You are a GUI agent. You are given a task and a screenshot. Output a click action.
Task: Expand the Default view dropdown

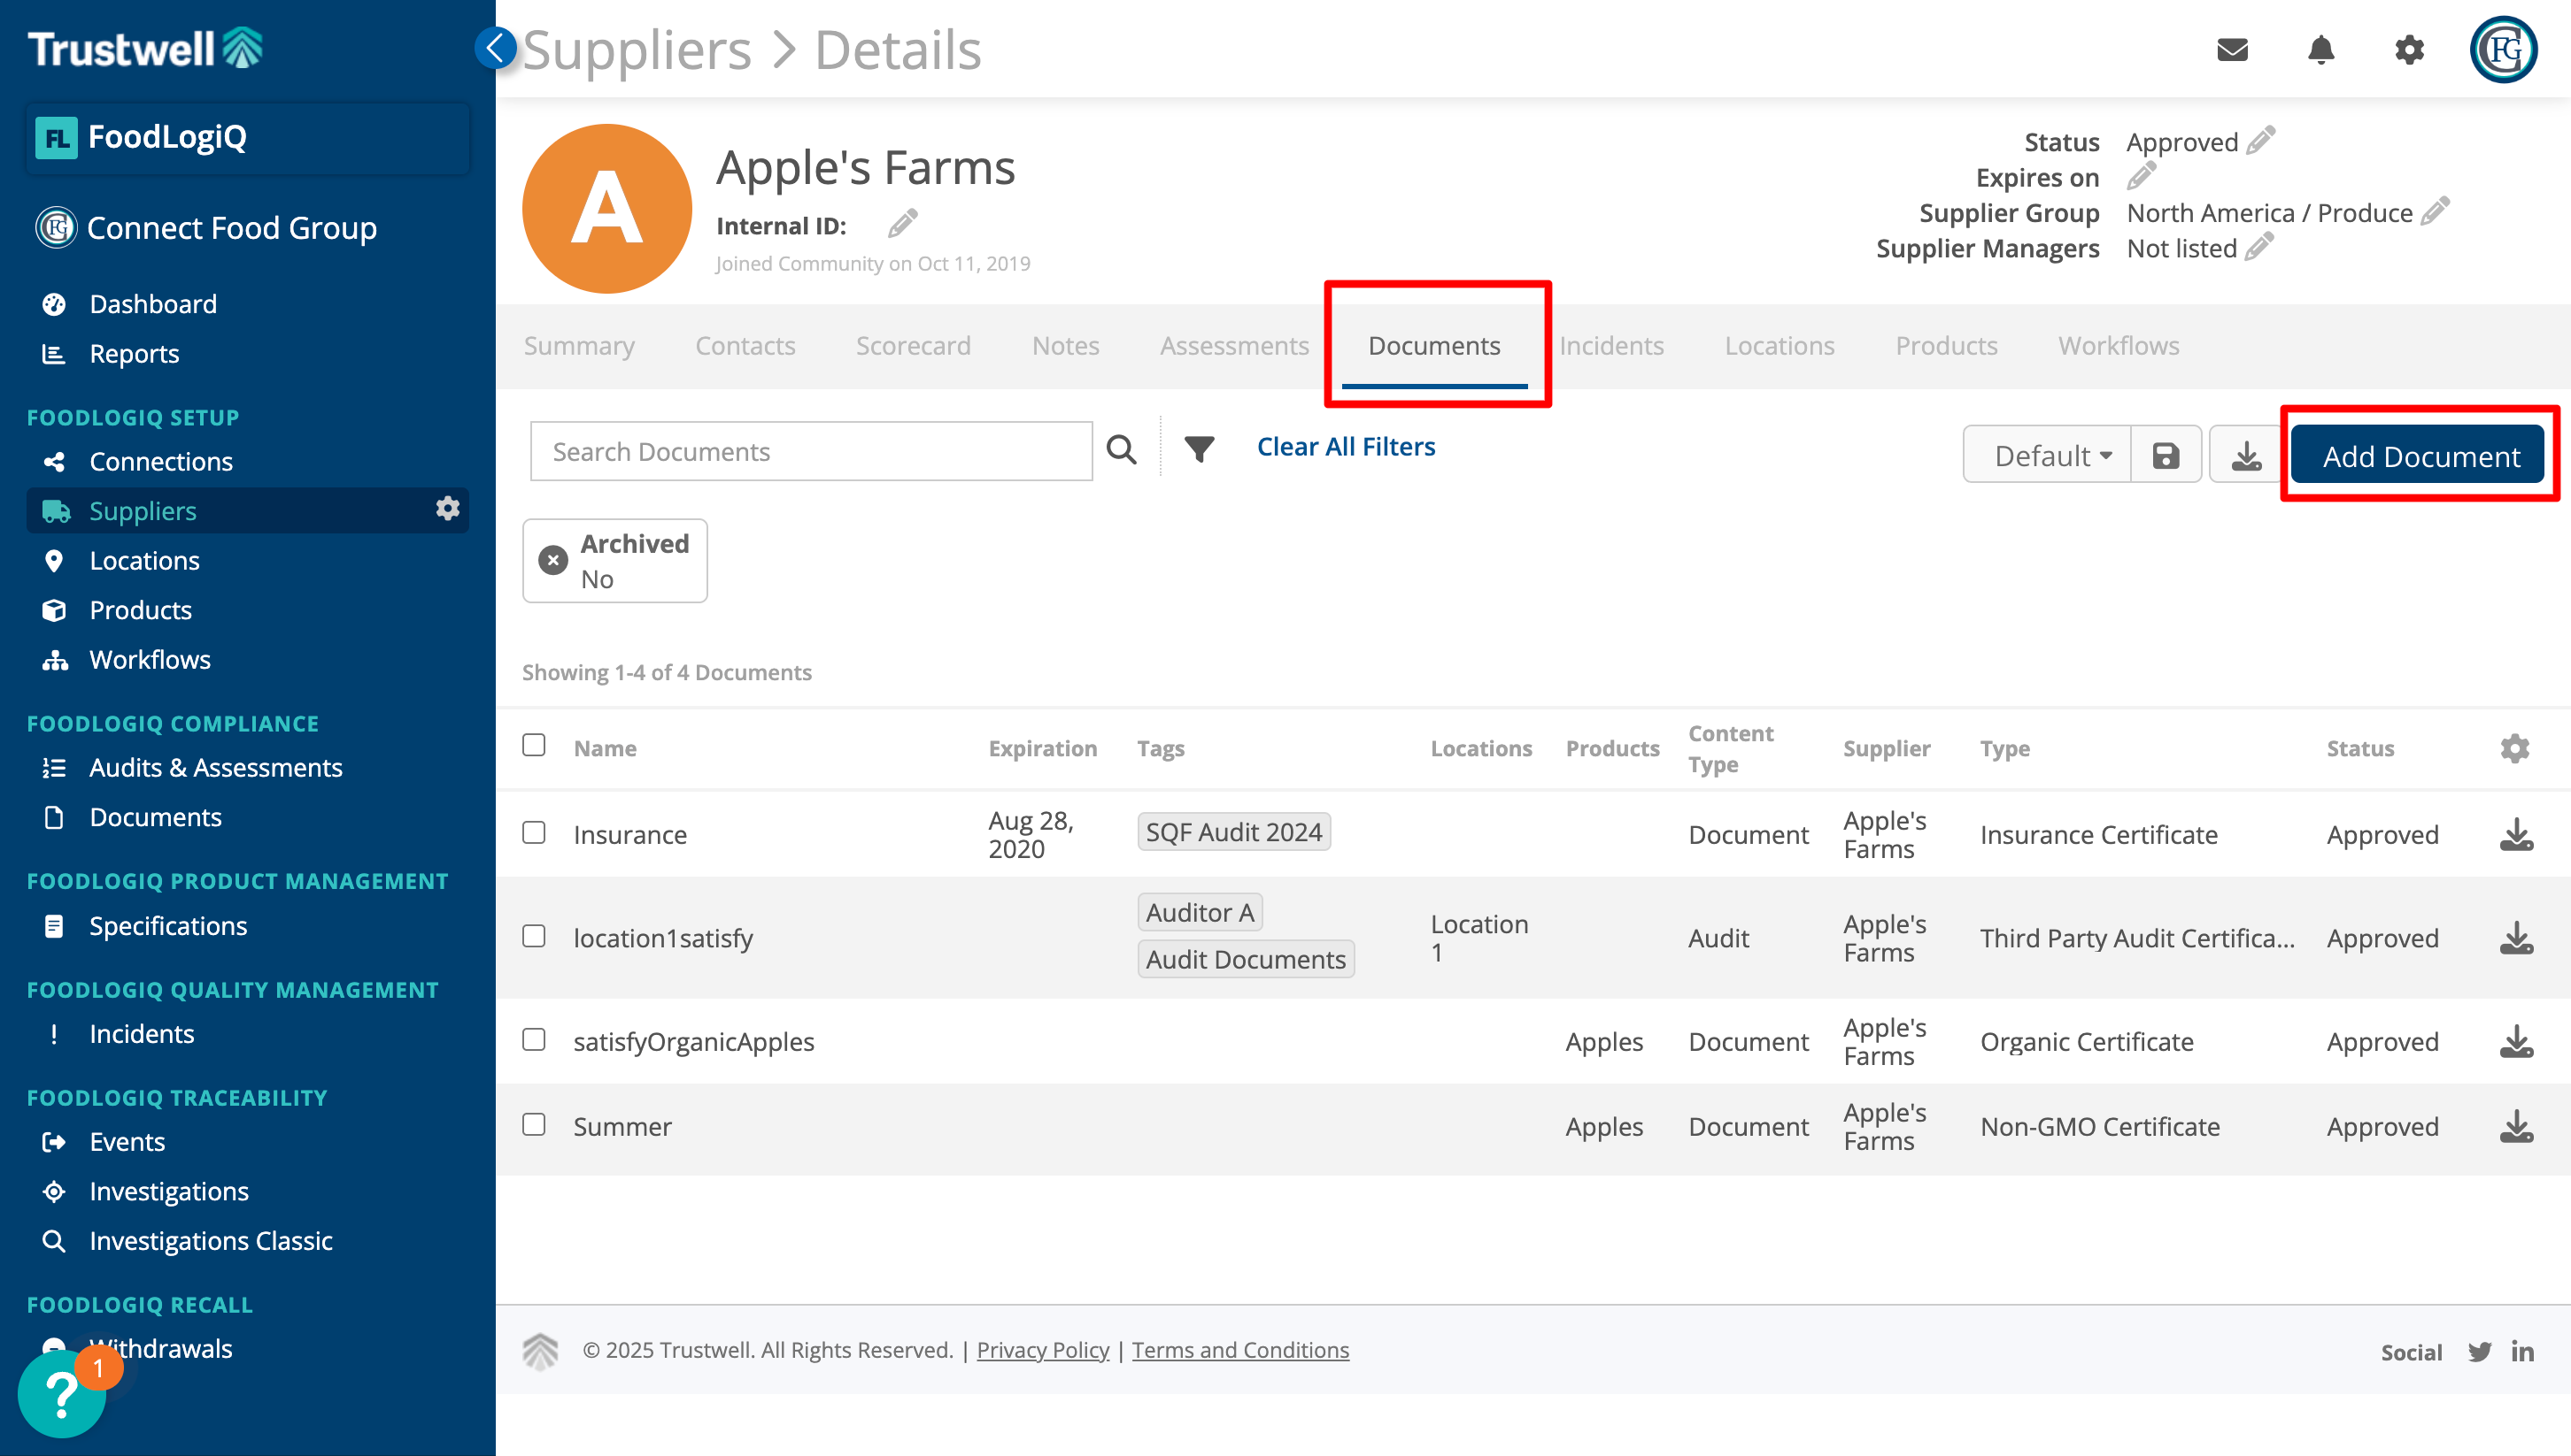[2048, 455]
